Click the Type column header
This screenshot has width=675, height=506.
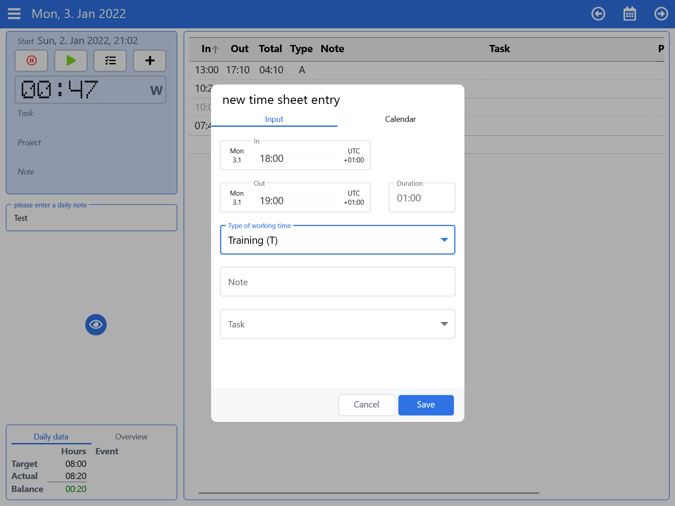tap(301, 49)
